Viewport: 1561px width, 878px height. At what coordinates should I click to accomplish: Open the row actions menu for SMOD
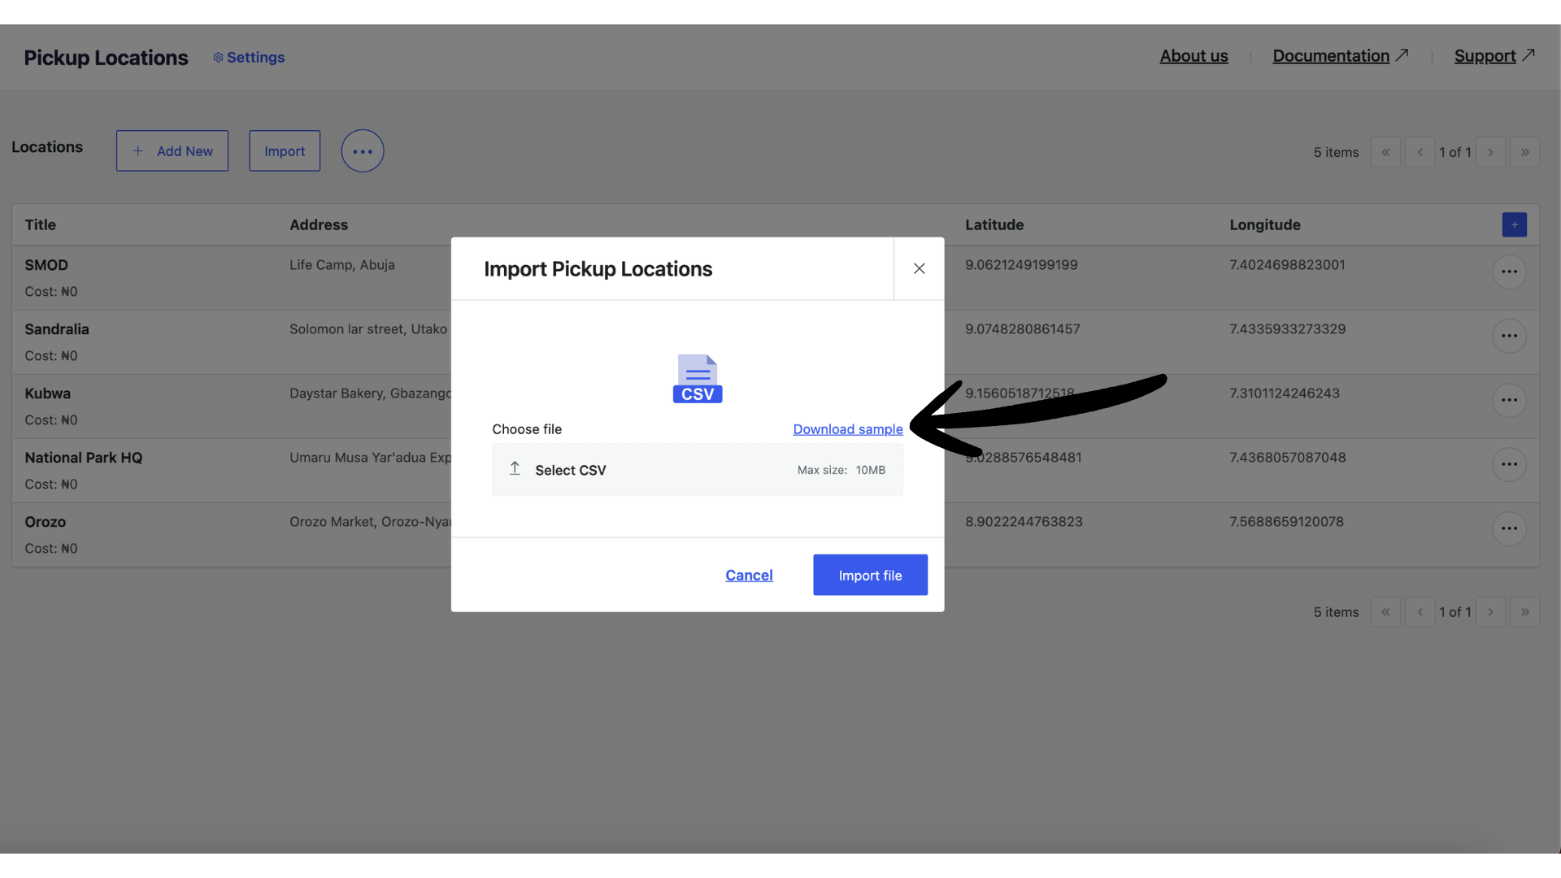(x=1509, y=272)
